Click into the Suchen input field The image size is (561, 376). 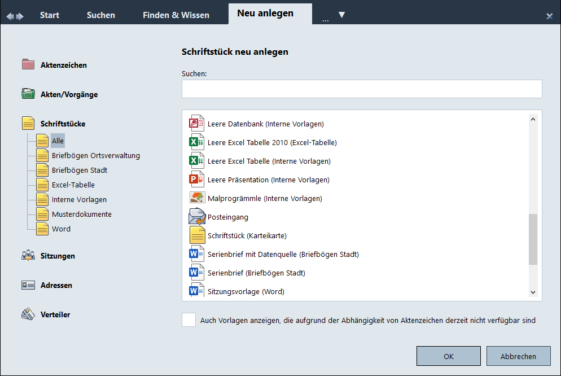(361, 89)
